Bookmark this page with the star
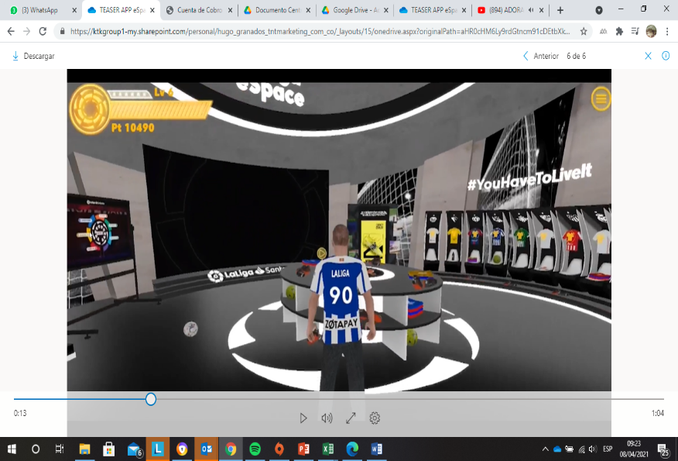678x461 pixels. (x=584, y=31)
